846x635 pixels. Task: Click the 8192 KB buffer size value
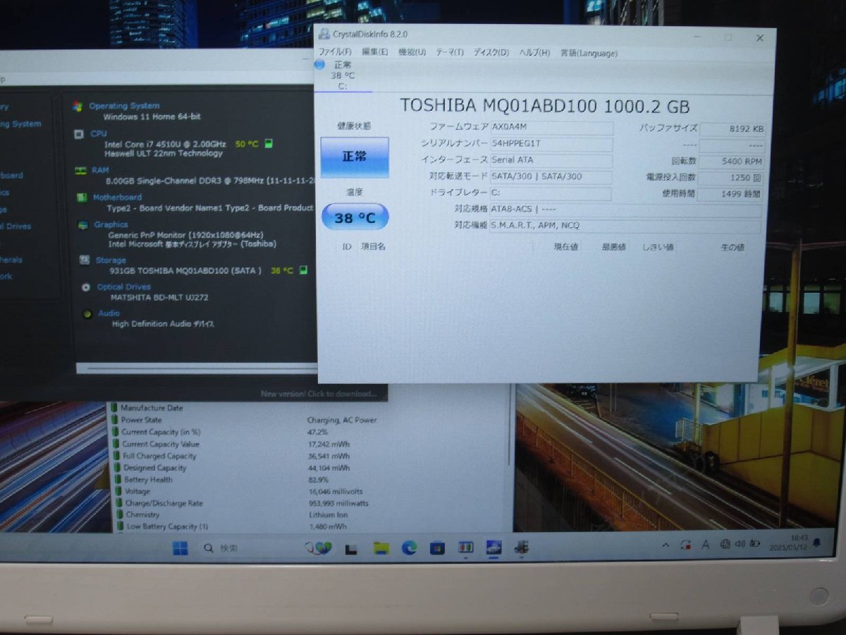pos(732,129)
